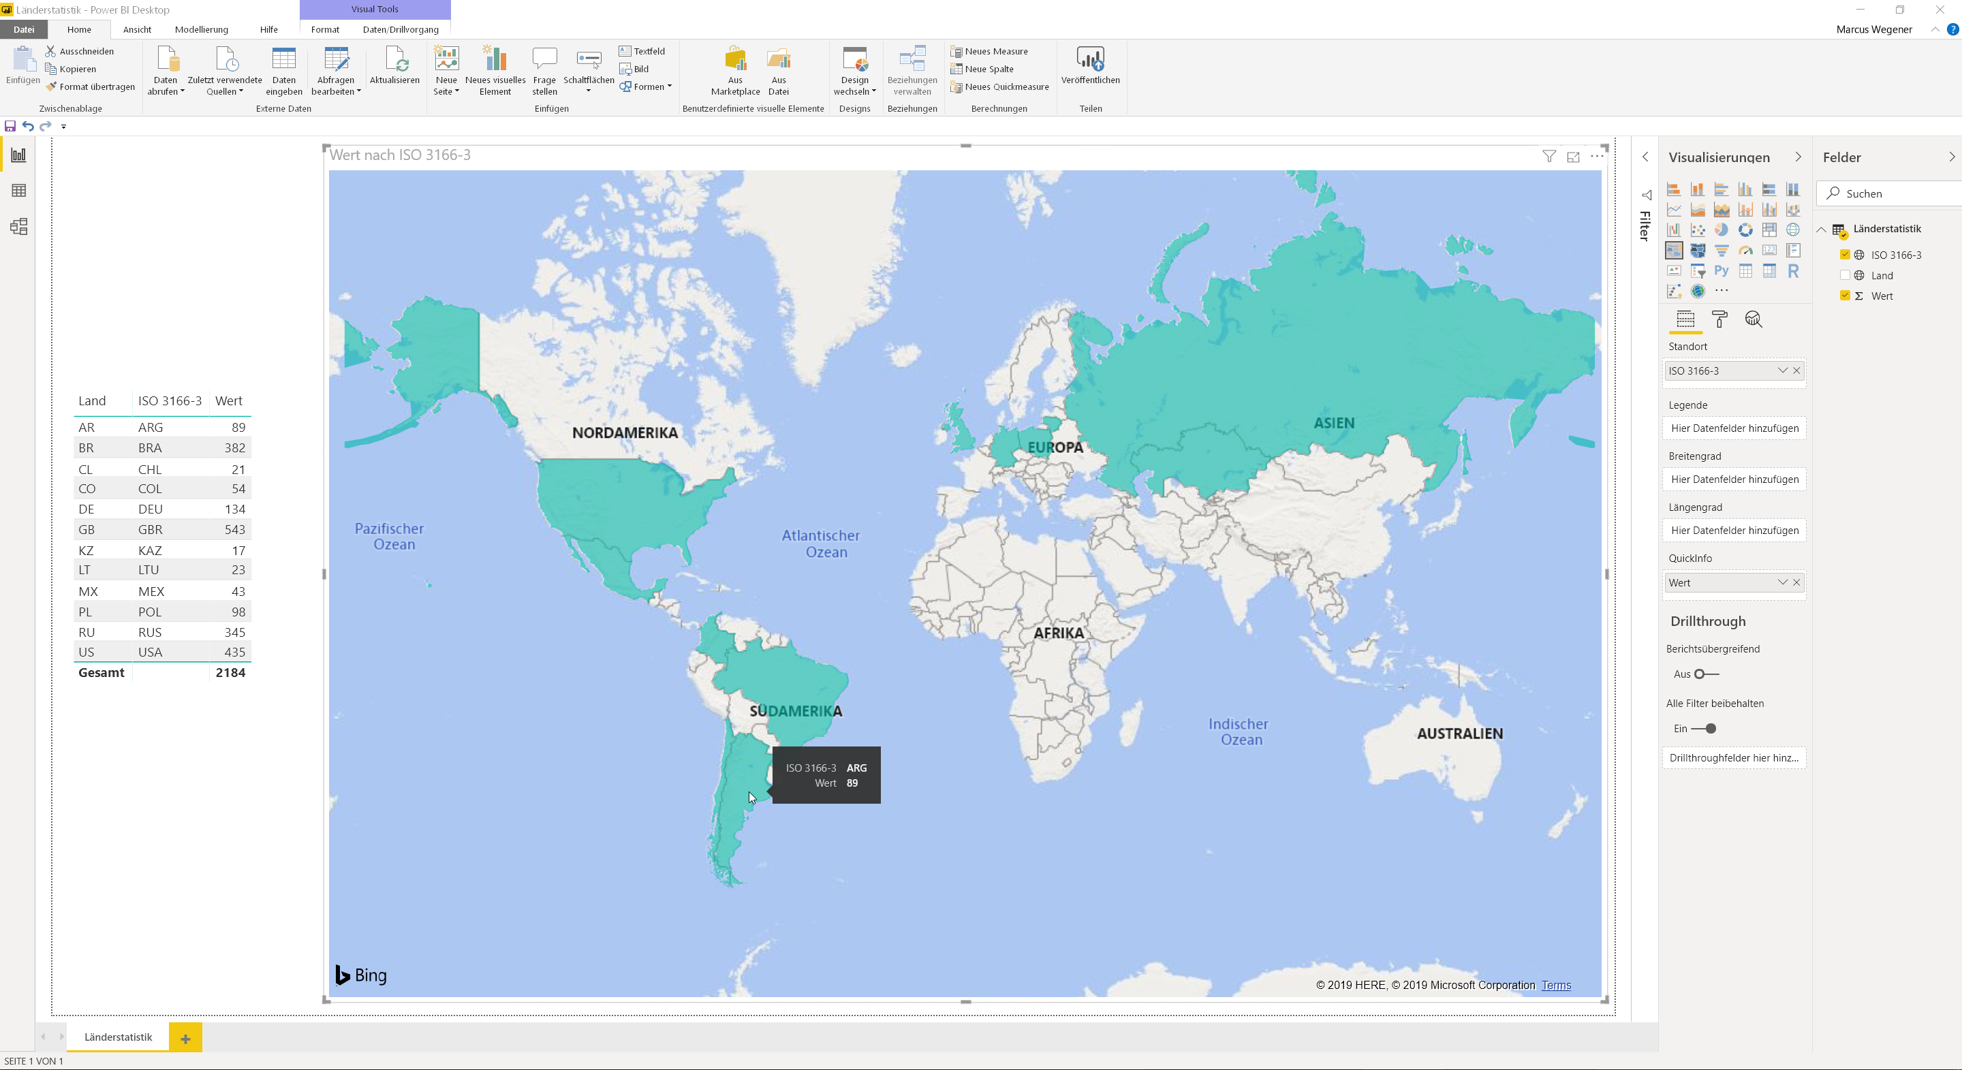
Task: Select the Länderstatistik page tab
Action: pos(118,1037)
